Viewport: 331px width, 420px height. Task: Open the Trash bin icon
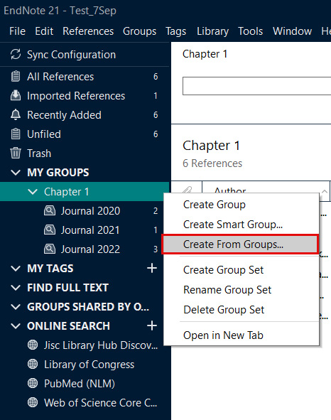[x=16, y=153]
